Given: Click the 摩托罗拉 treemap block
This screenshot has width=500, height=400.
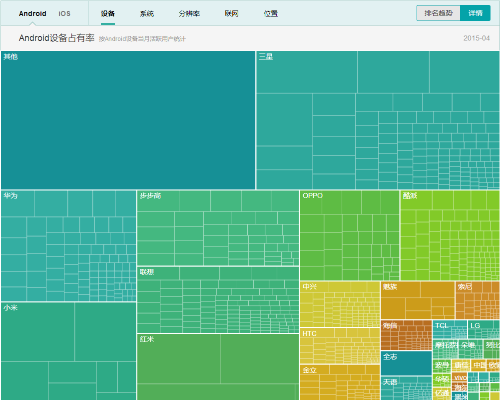Looking at the screenshot, I should click(x=445, y=349).
